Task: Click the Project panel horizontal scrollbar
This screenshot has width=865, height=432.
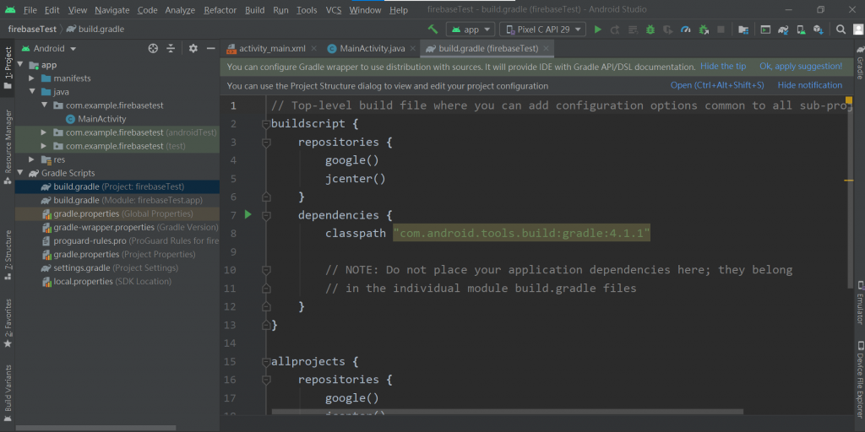Action: (96, 428)
